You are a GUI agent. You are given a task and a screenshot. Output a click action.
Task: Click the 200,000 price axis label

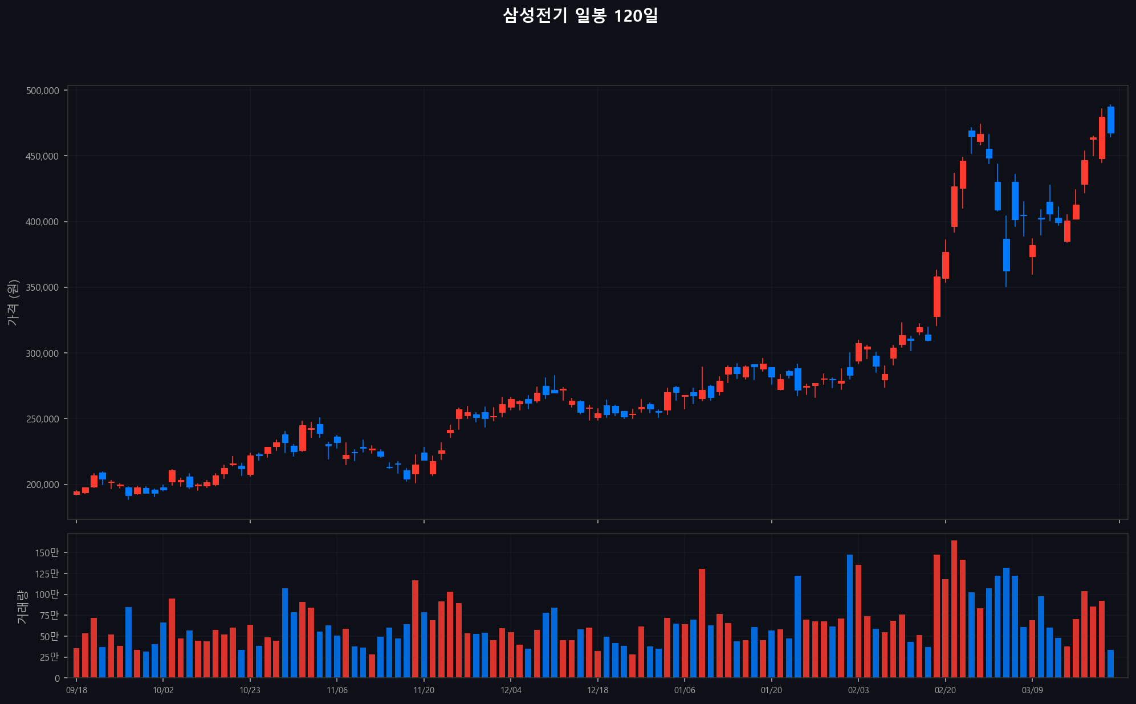43,485
